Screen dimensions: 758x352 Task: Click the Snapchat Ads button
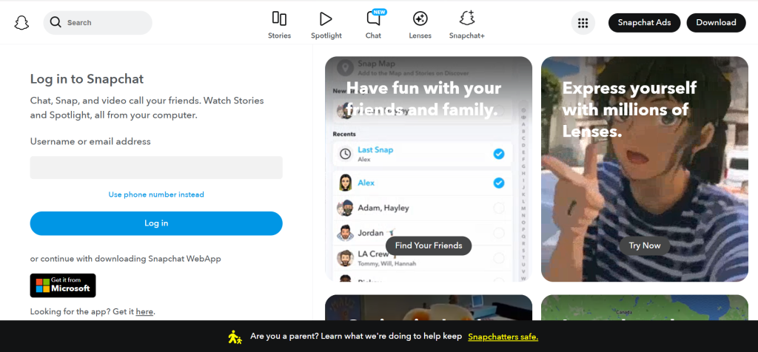(x=644, y=23)
